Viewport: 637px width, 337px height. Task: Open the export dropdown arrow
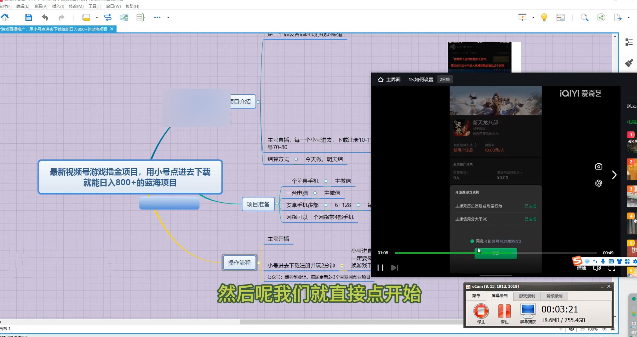pyautogui.click(x=629, y=17)
